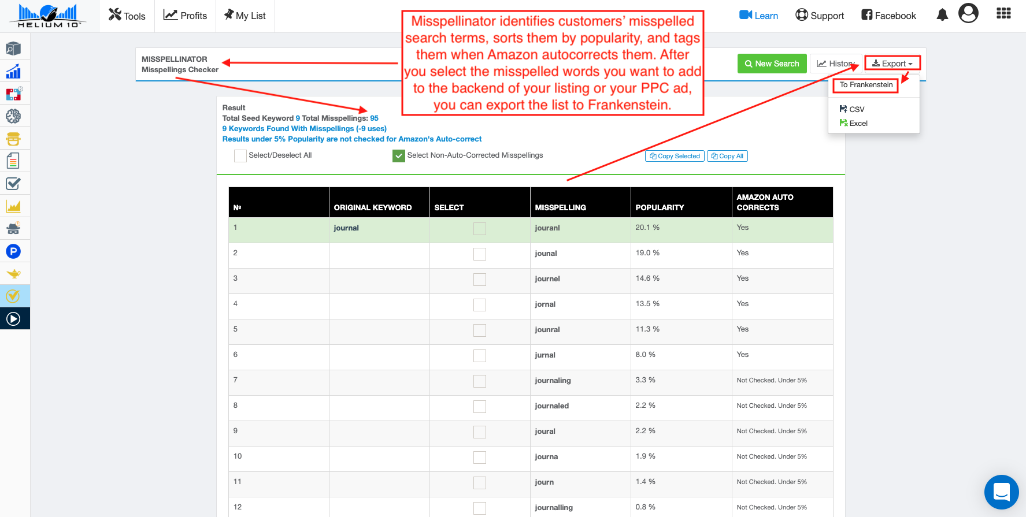Choose Excel export option
Screen dimensions: 1026x517
click(854, 123)
